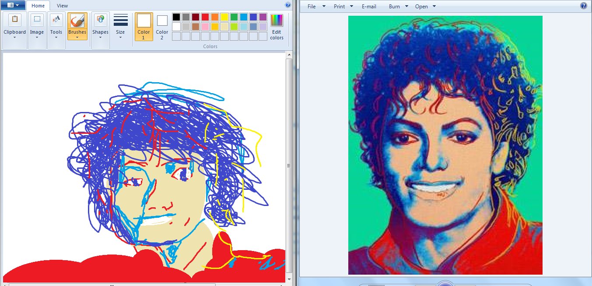Pick the light yellow skin-tone swatch
This screenshot has height=286, width=592.
[x=224, y=27]
